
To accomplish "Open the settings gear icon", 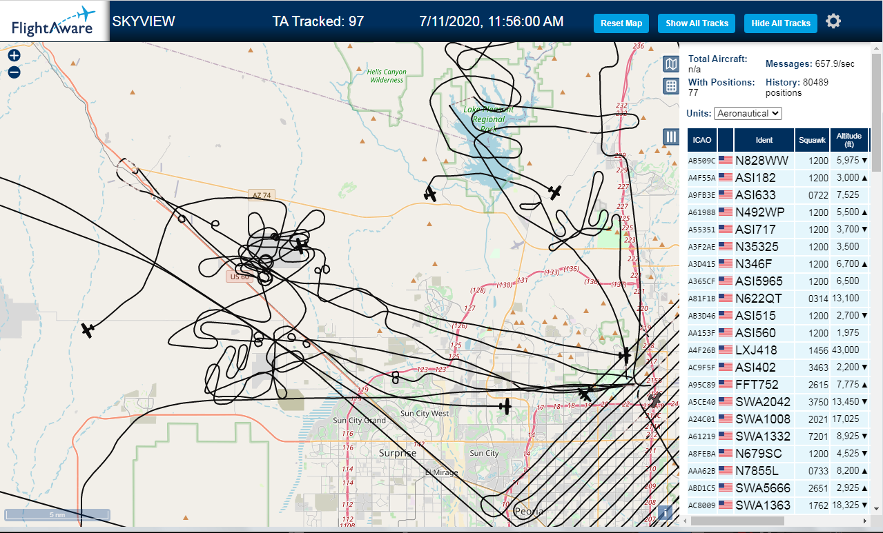I will (x=833, y=21).
